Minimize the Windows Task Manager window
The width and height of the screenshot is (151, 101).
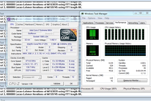(x=136, y=13)
